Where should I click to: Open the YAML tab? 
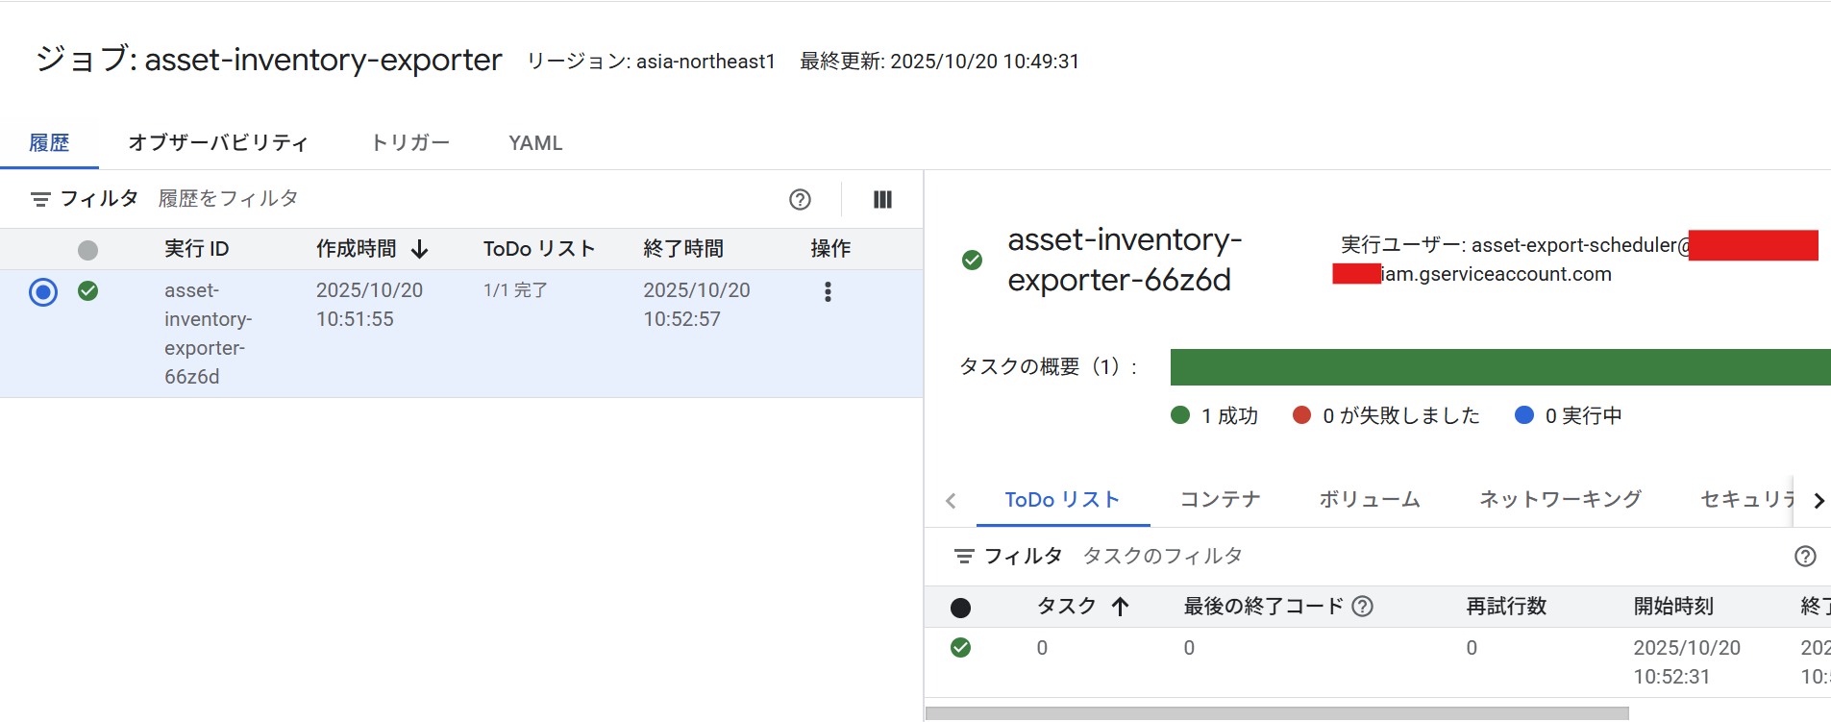coord(535,143)
